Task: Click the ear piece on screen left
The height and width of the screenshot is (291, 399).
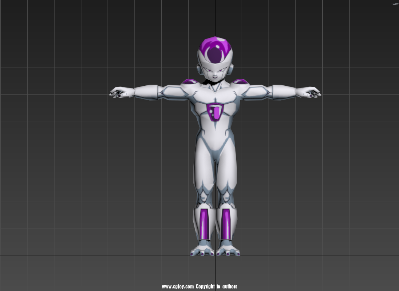Action: [x=199, y=69]
